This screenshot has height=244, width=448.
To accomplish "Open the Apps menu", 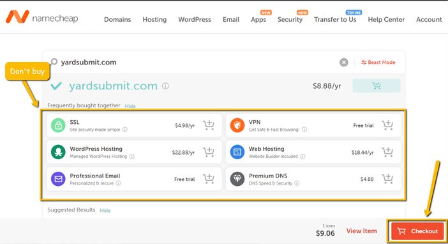I will tap(258, 19).
